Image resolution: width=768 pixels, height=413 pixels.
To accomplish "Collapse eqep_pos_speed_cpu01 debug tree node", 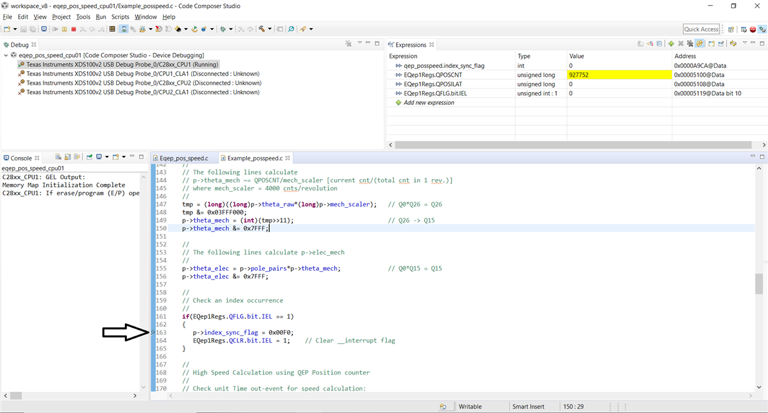I will click(x=6, y=55).
